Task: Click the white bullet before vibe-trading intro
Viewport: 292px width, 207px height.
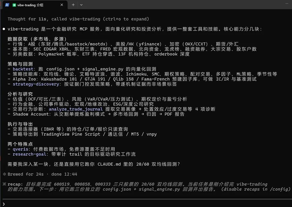Action: pos(4,29)
